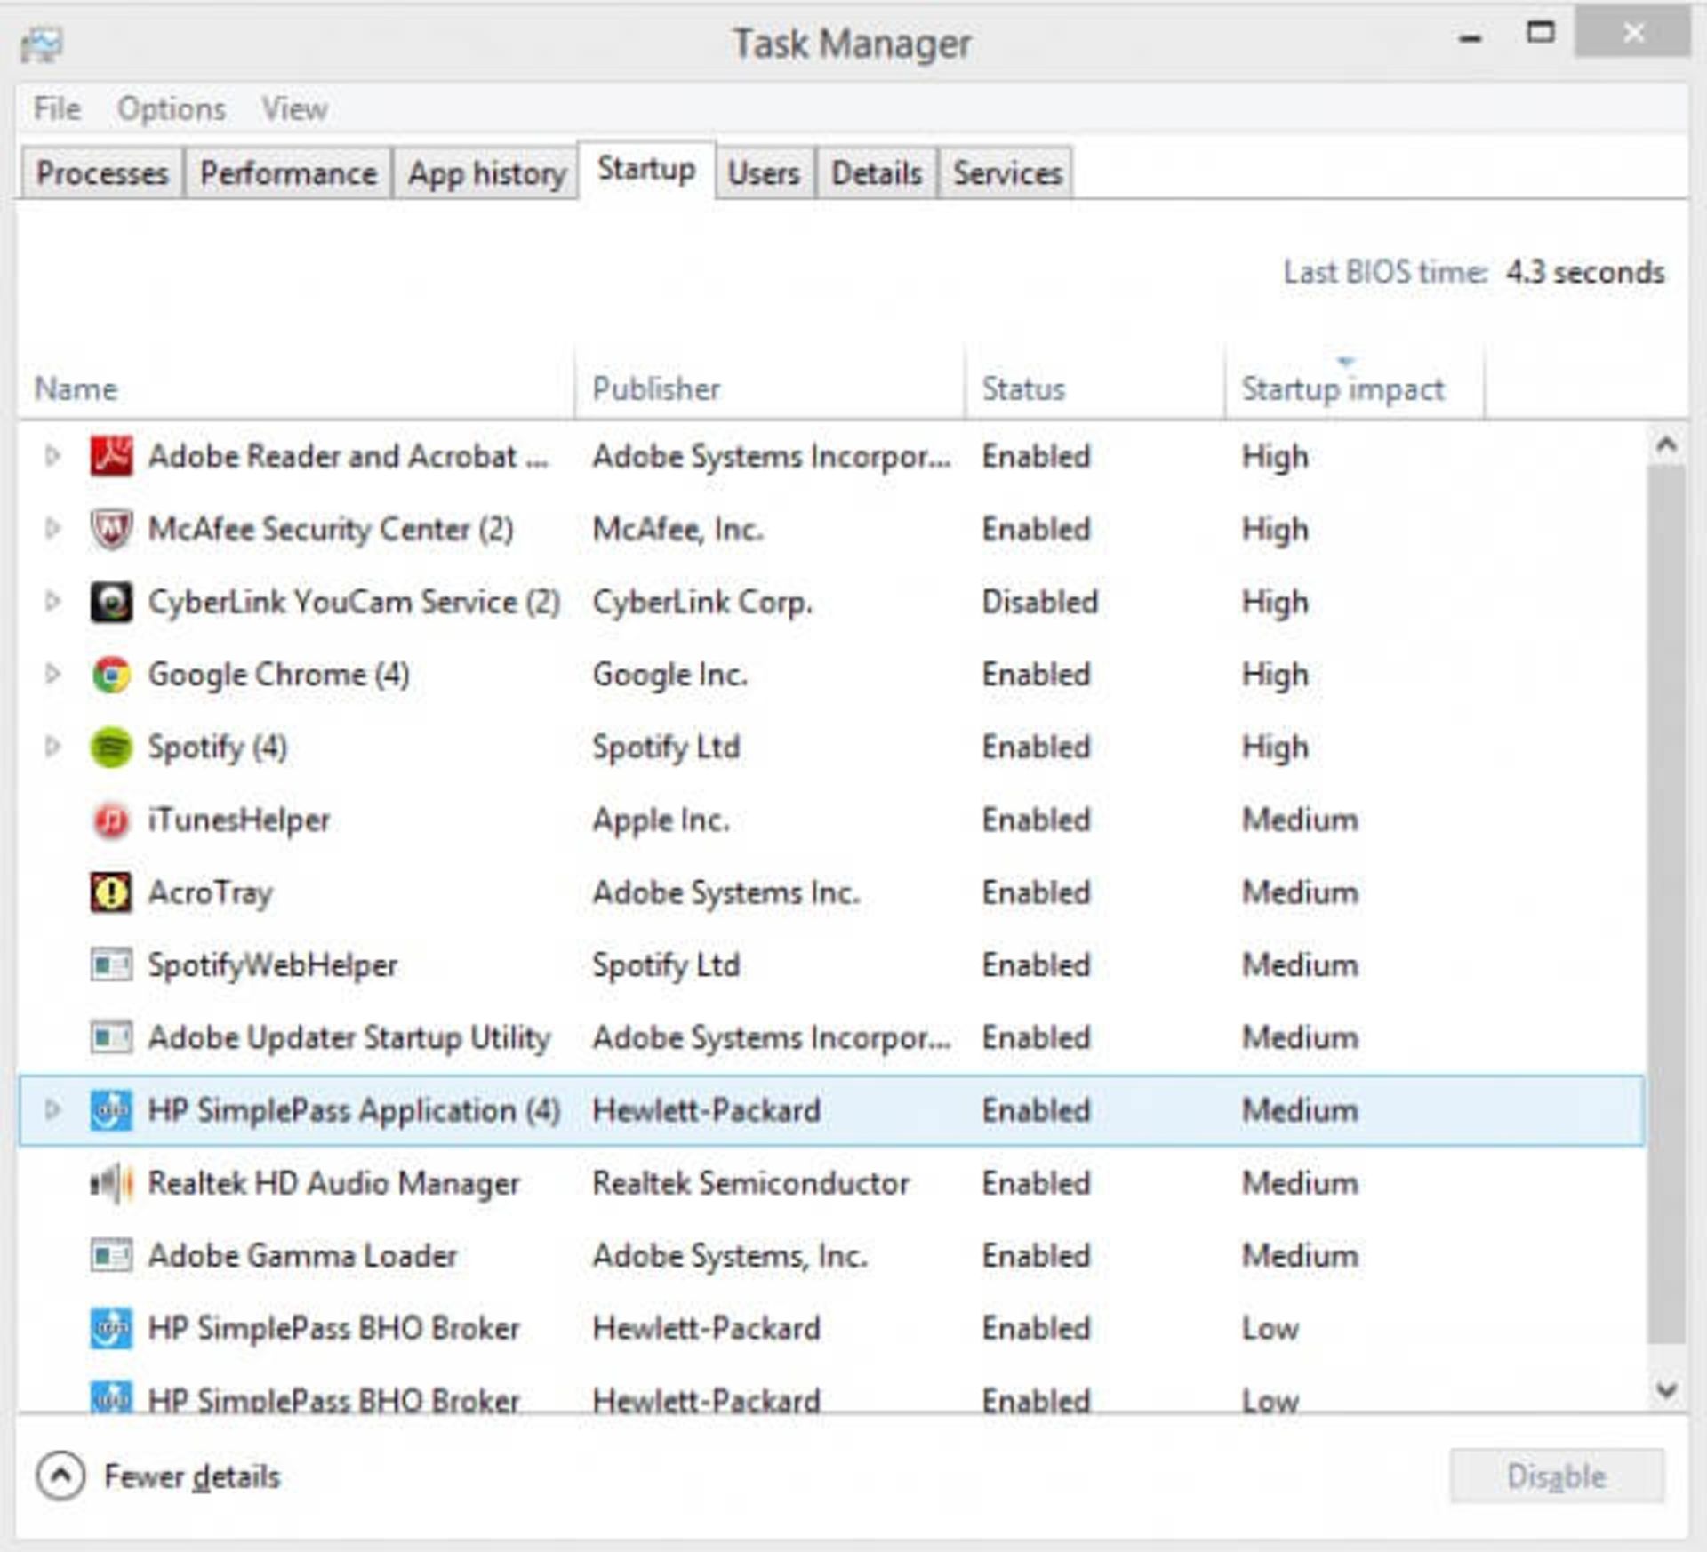Screen dimensions: 1707x1552
Task: Click the Spotify green icon
Action: [x=111, y=748]
